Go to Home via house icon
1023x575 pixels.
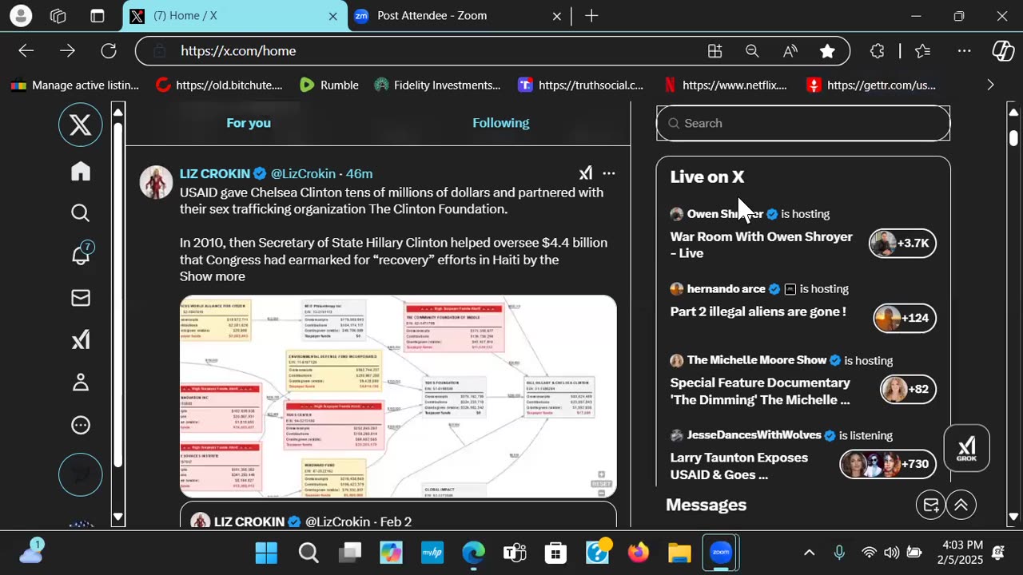pos(81,171)
